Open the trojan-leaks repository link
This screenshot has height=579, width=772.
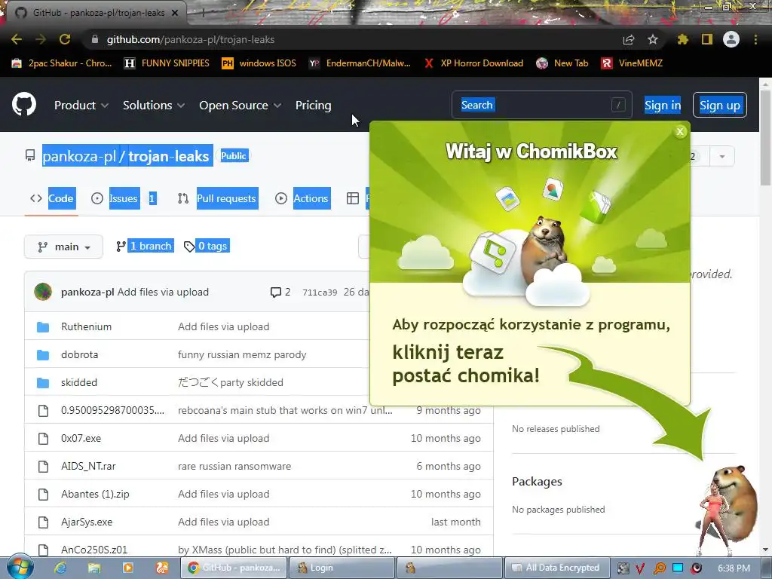click(x=169, y=156)
